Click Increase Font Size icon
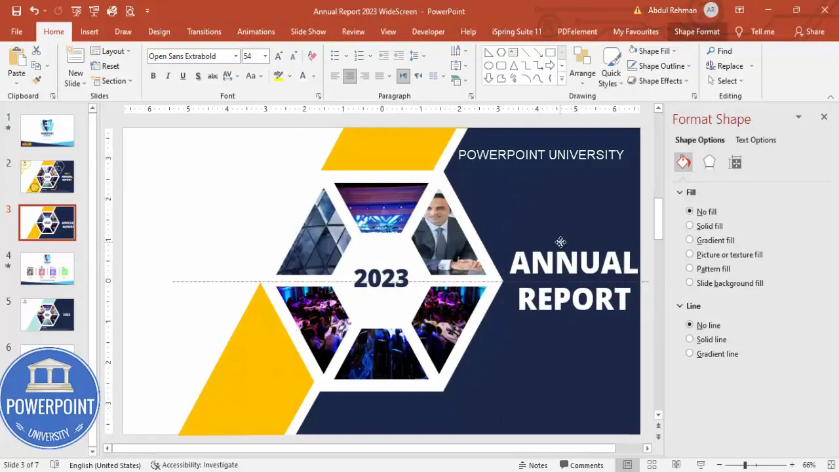The height and width of the screenshot is (472, 839). tap(279, 56)
